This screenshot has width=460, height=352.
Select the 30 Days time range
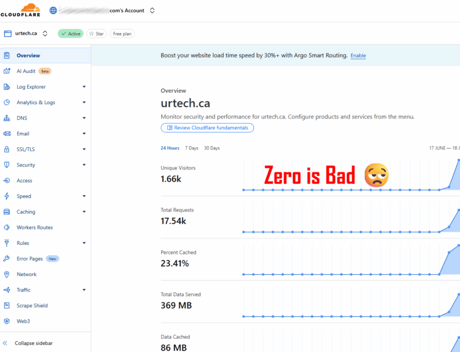212,148
